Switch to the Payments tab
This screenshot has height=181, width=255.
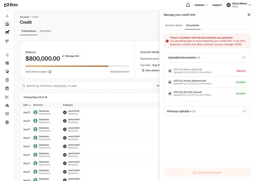45,31
